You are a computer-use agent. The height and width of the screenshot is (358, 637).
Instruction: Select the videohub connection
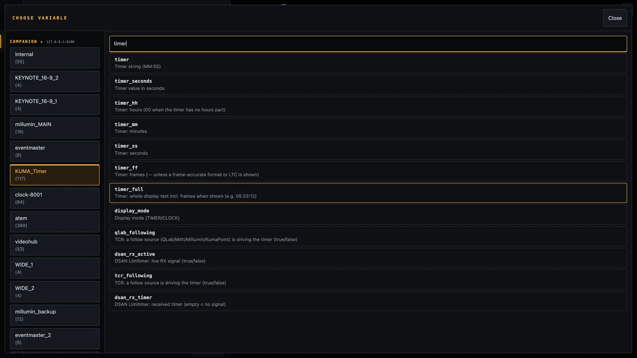55,245
